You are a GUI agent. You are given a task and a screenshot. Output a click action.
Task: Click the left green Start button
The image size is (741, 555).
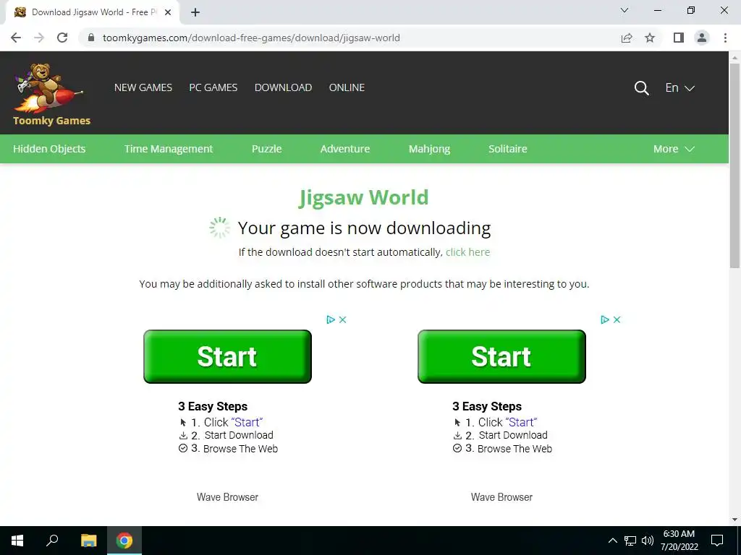coord(227,356)
